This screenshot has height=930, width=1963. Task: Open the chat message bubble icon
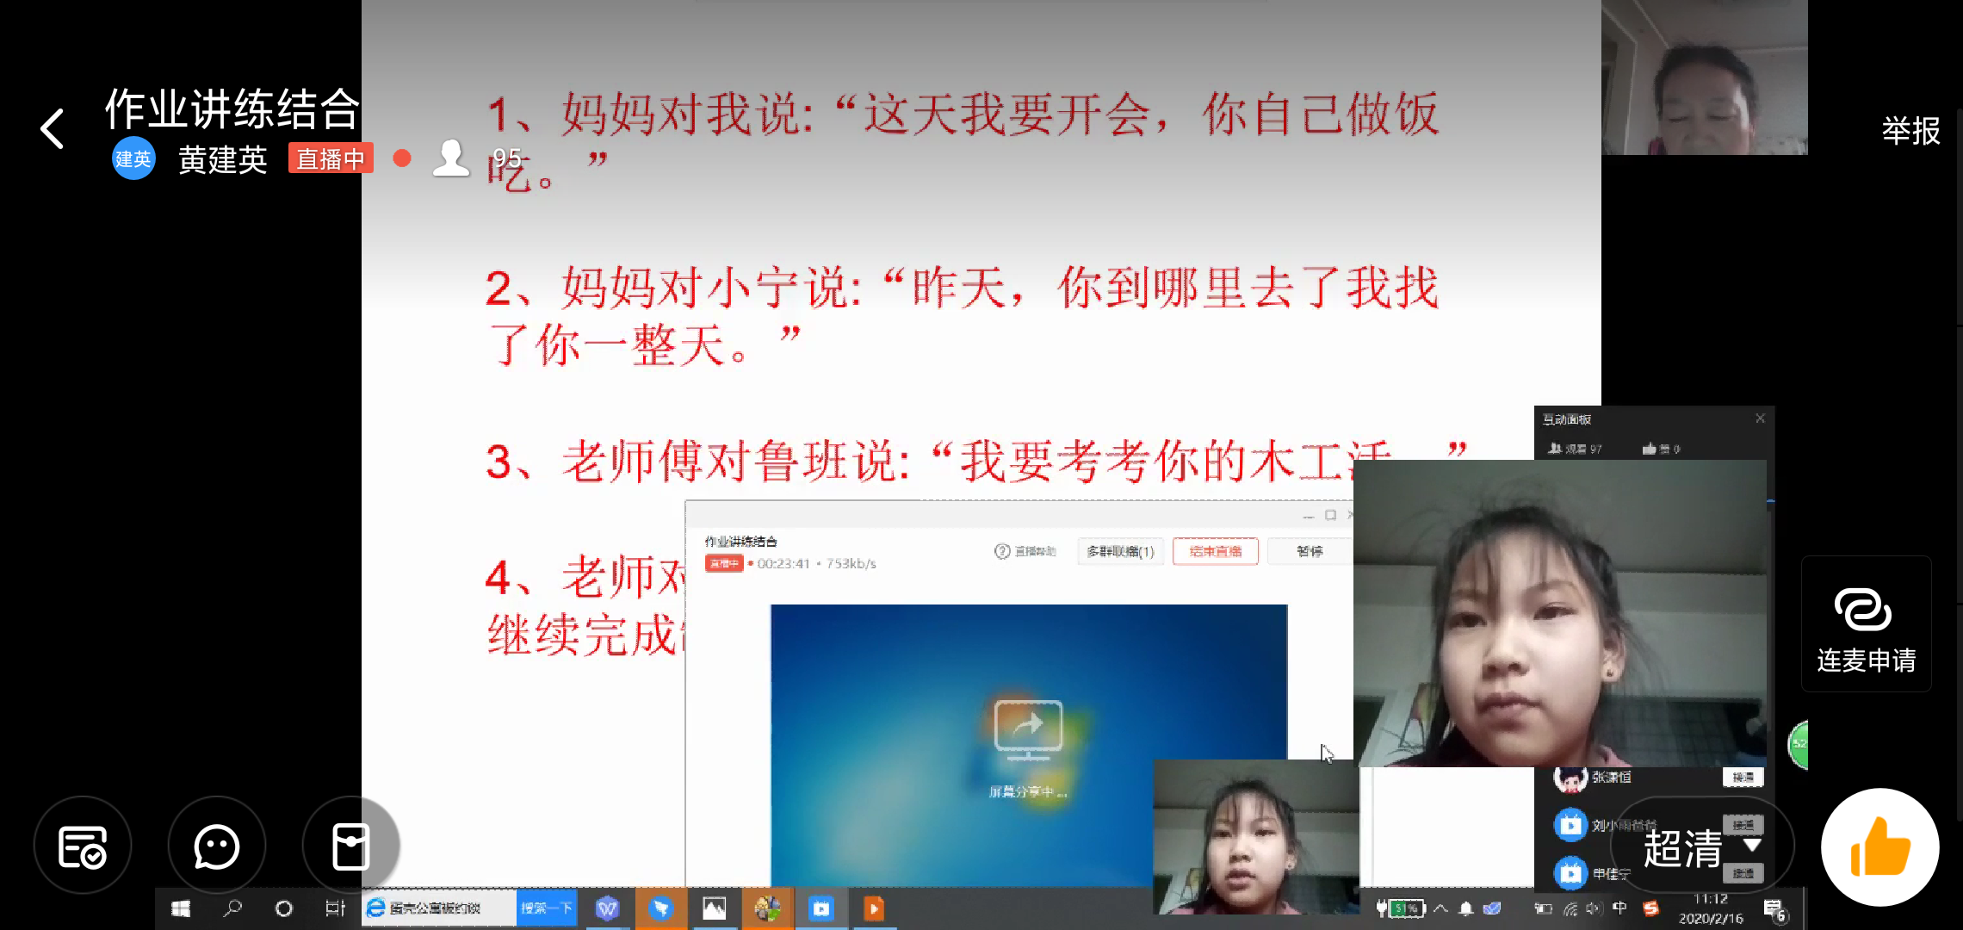[216, 846]
